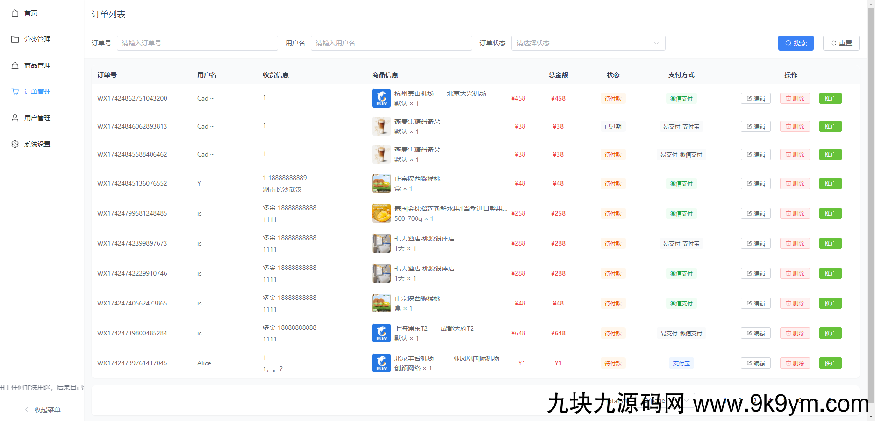Click the refresh icon on the 重置 button
The height and width of the screenshot is (421, 875).
(x=834, y=43)
